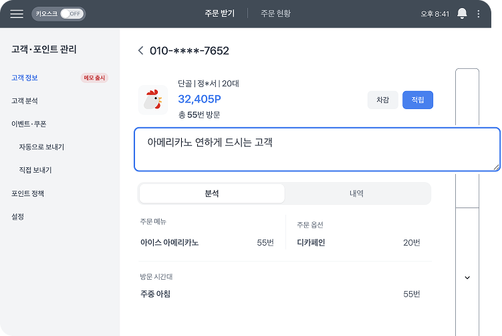
Task: Switch to the 주문 현황 tab
Action: point(275,13)
